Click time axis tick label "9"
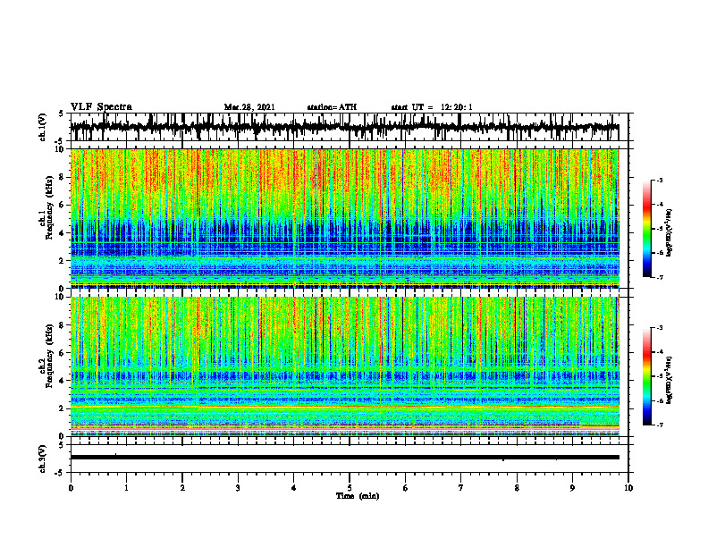708x547 pixels. click(x=572, y=488)
